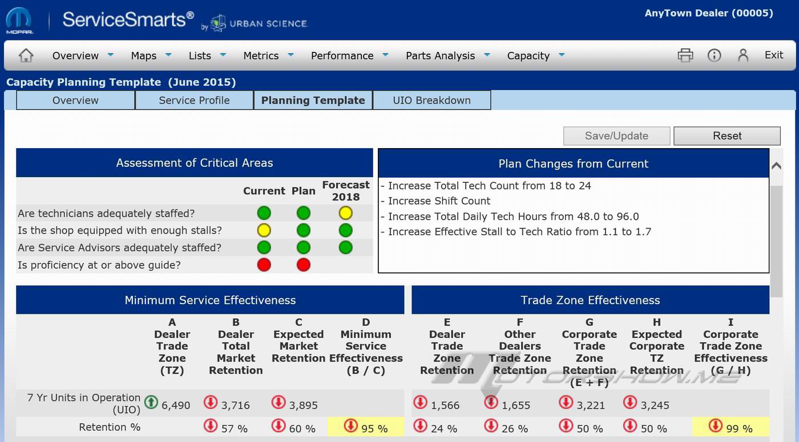Screen dimensions: 799x442
Task: Click red down arrow beside 3,221
Action: (566, 402)
